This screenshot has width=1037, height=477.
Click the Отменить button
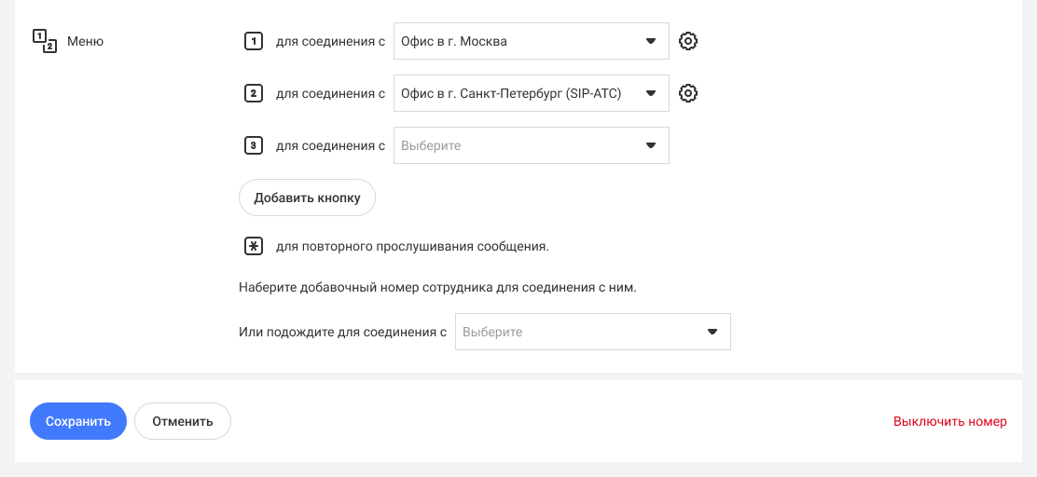tap(183, 421)
